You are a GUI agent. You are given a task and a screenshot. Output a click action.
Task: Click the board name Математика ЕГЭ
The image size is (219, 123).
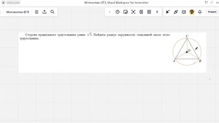pyautogui.click(x=17, y=12)
